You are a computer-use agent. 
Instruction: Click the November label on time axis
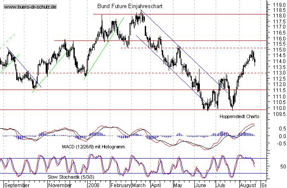[x=60, y=184]
